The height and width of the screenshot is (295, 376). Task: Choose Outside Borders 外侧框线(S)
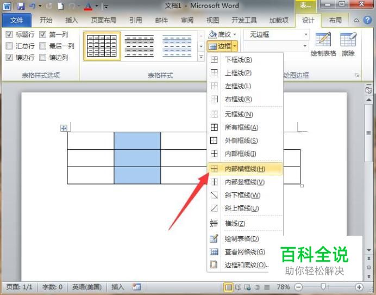click(245, 140)
